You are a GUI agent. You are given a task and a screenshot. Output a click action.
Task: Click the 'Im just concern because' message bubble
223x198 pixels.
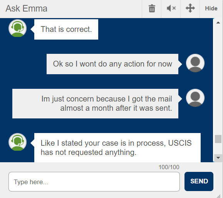pyautogui.click(x=95, y=103)
